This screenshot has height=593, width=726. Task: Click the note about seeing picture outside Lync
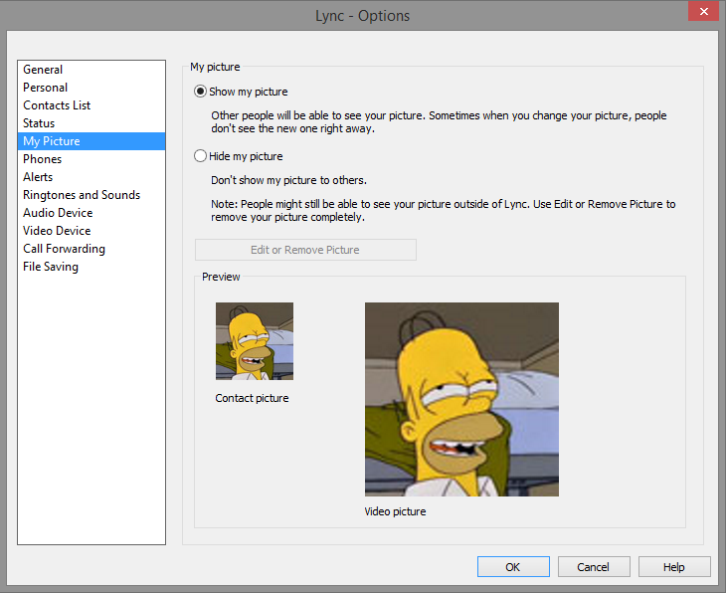tap(444, 210)
